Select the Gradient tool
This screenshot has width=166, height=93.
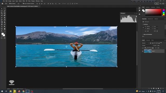click(2, 22)
